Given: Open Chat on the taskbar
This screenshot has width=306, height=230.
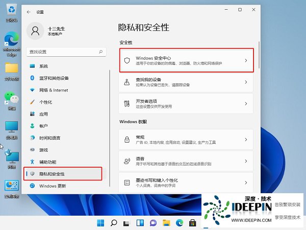Looking at the screenshot, I should click(153, 223).
